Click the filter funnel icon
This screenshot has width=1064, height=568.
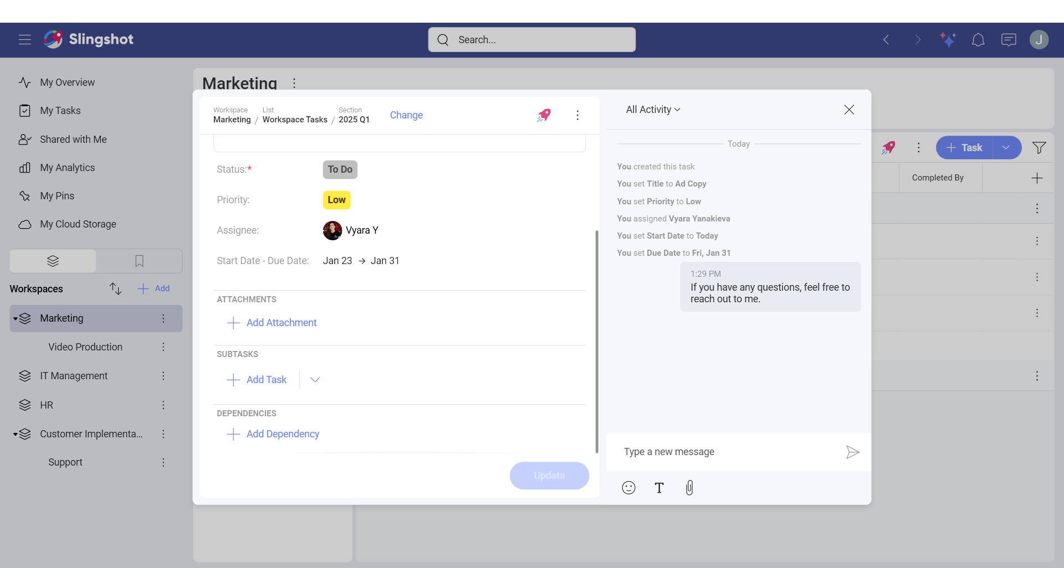pos(1039,148)
